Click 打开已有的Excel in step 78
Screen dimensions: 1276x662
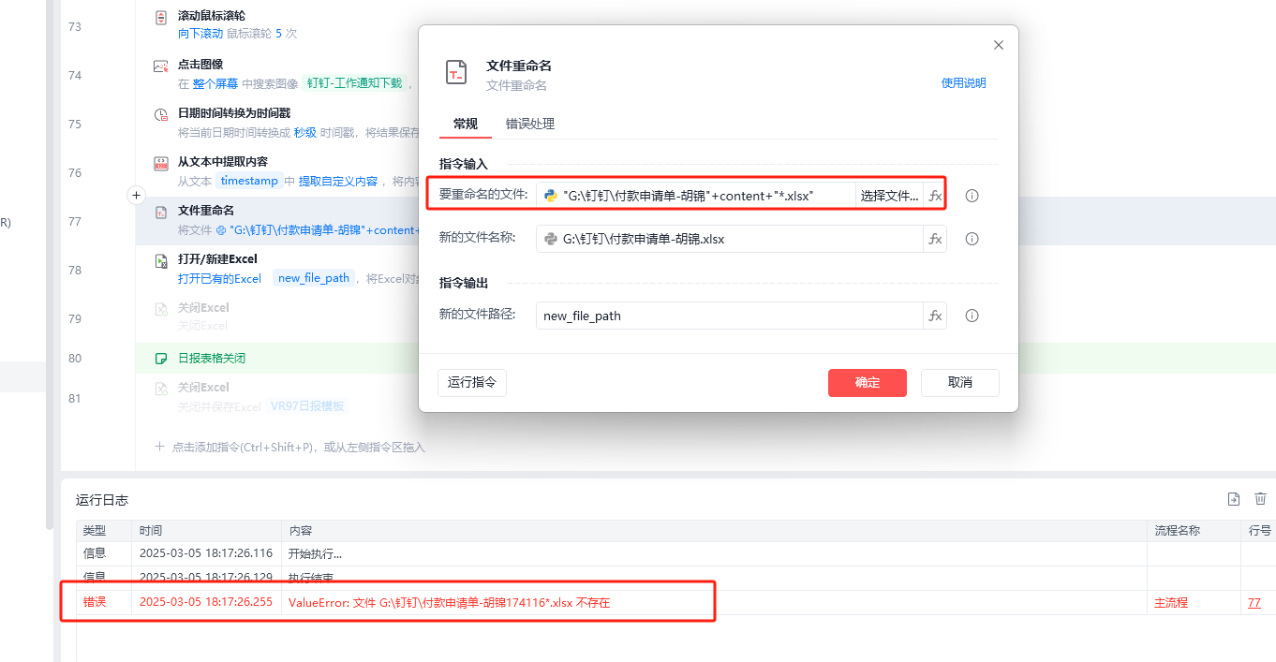(220, 279)
